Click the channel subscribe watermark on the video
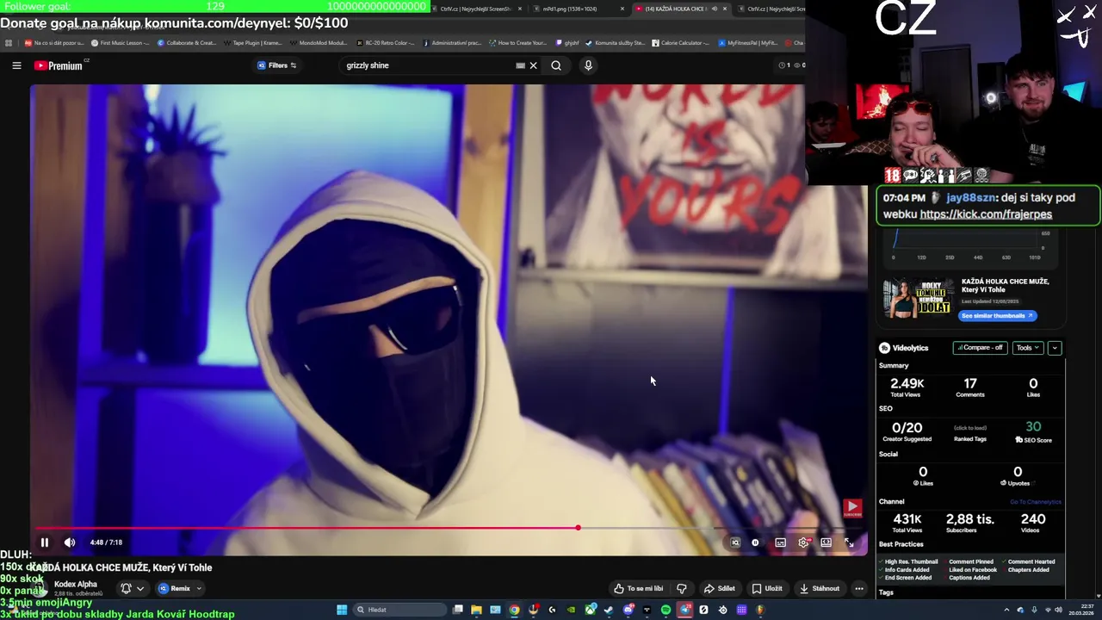 [x=852, y=509]
